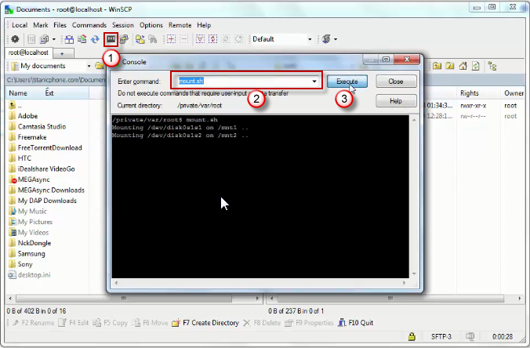The image size is (530, 348).
Task: Open the Options menu
Action: (151, 25)
